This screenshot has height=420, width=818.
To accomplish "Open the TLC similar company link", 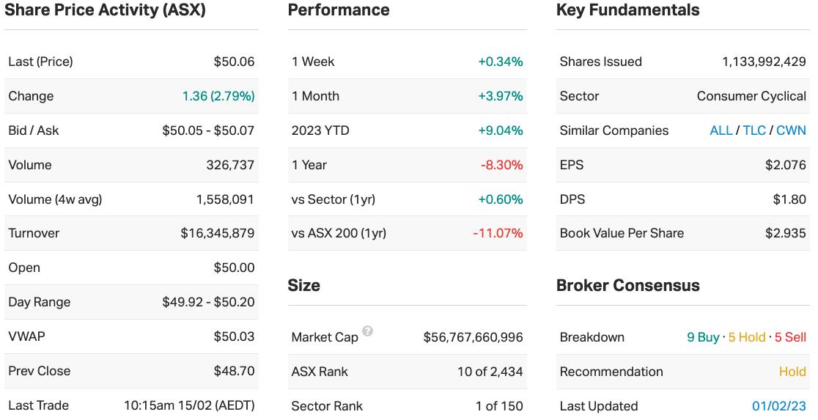I will pos(754,130).
